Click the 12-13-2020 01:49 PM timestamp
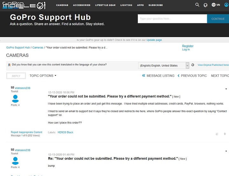229x176 pixels. click(61, 155)
